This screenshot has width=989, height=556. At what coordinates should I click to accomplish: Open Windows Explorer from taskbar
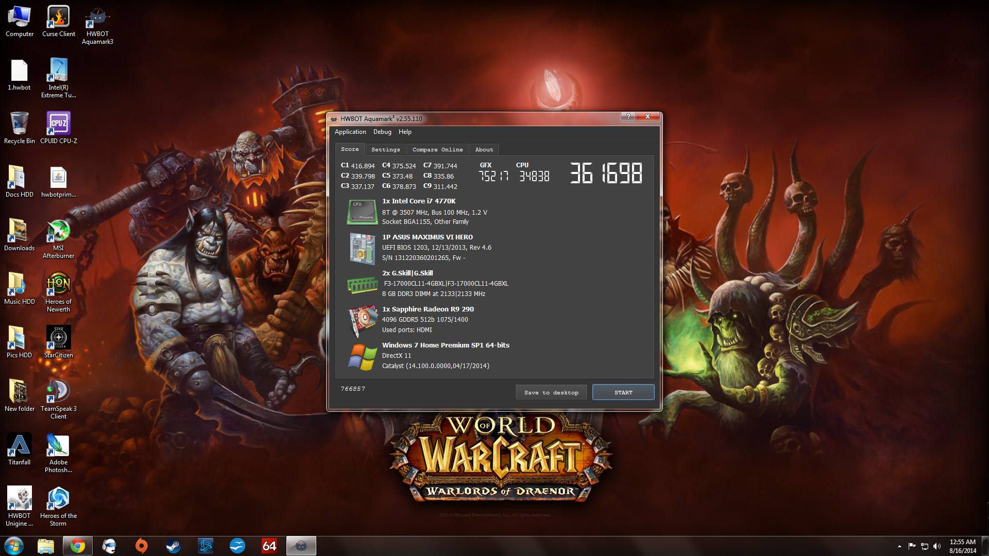click(46, 546)
